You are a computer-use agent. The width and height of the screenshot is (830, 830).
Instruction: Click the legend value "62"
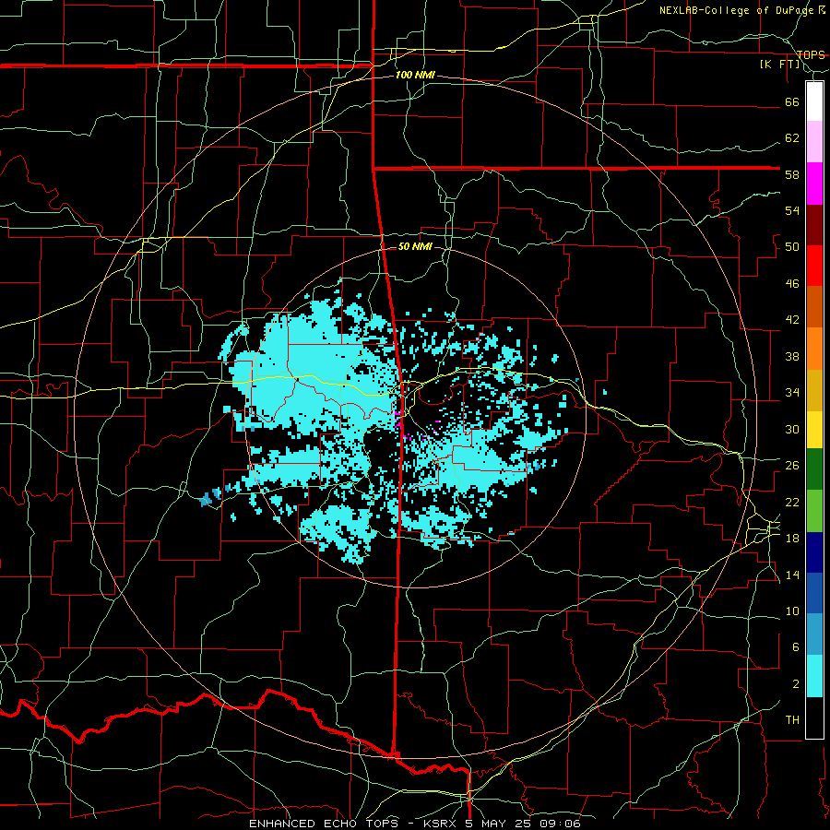(x=792, y=137)
